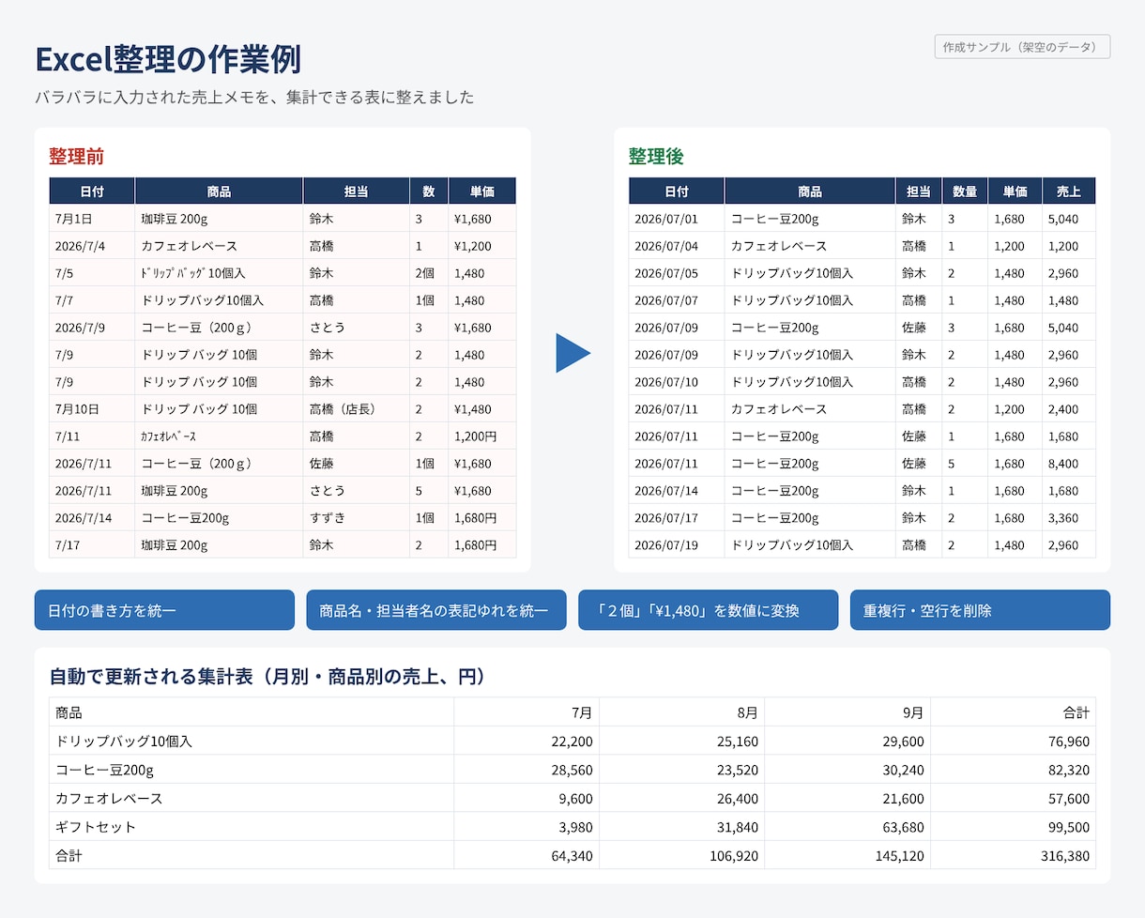Select the 145,120 September total cell

pos(847,856)
